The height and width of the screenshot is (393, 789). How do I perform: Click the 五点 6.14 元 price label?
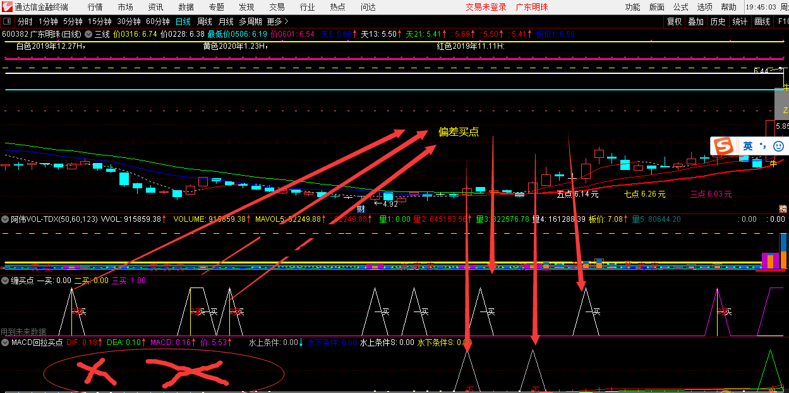tap(577, 195)
